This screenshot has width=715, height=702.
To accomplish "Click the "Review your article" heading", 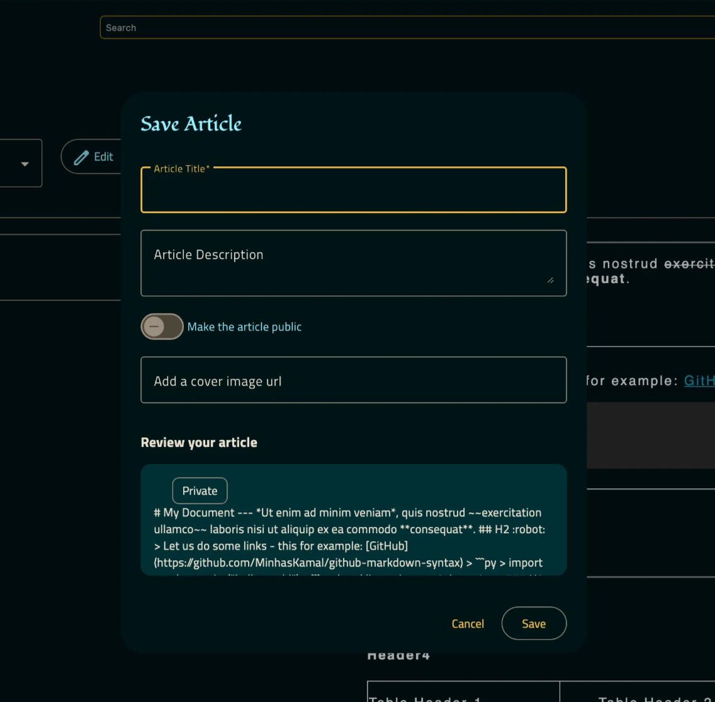I will (x=199, y=442).
